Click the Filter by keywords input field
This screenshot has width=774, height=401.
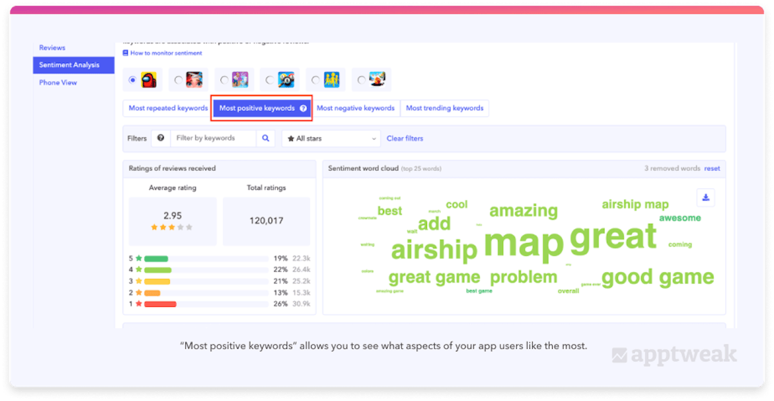pos(213,139)
